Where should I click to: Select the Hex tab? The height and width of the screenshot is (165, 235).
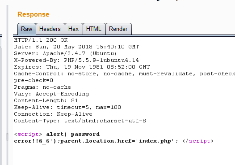coord(74,29)
